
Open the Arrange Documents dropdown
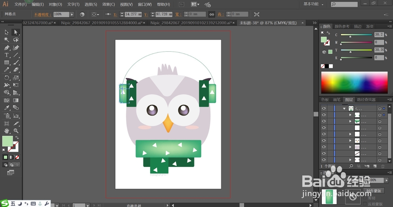pyautogui.click(x=195, y=4)
